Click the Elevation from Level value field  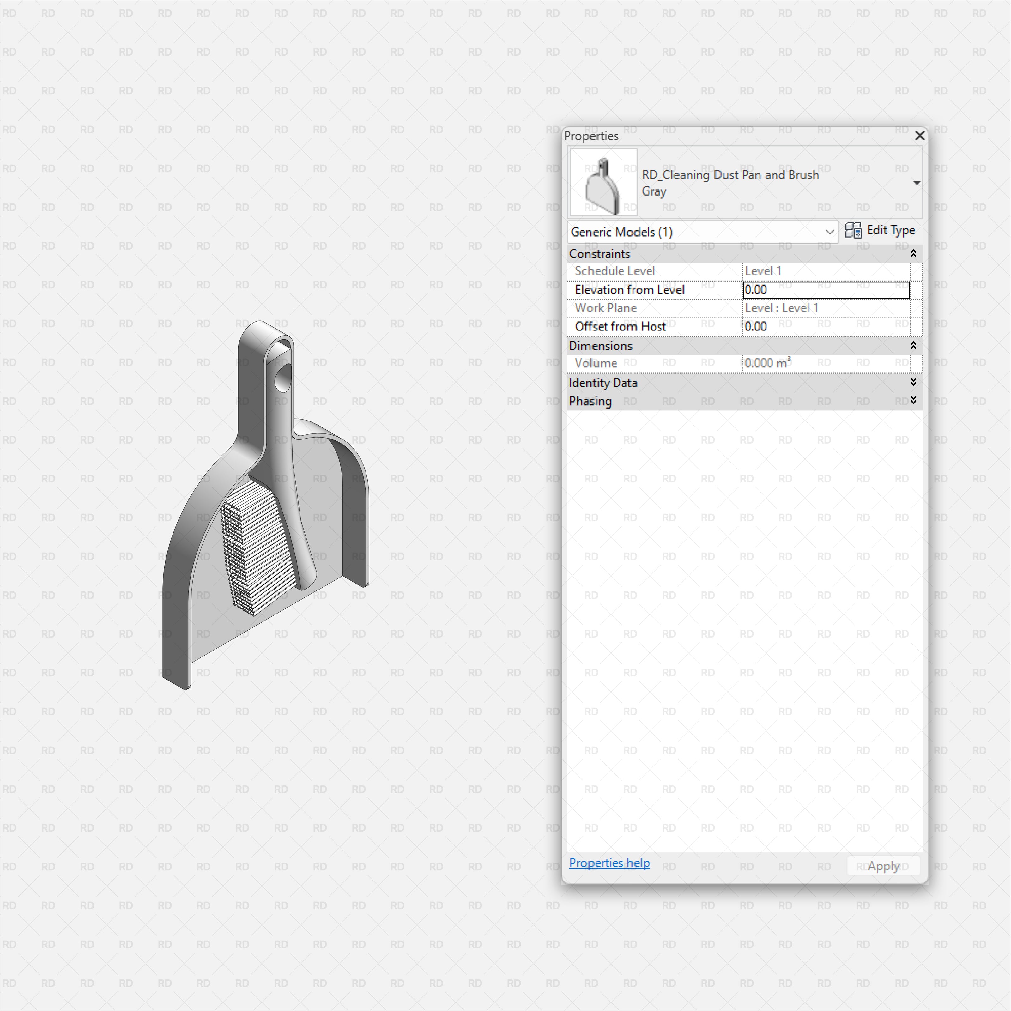826,289
